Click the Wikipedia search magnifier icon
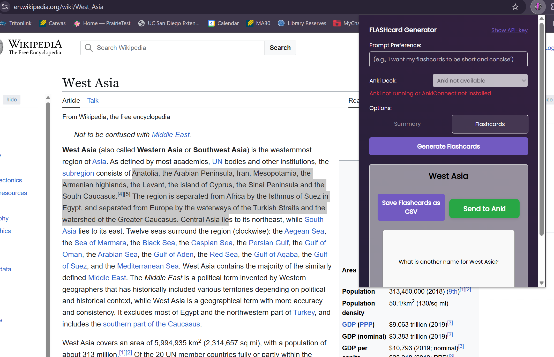 (89, 48)
